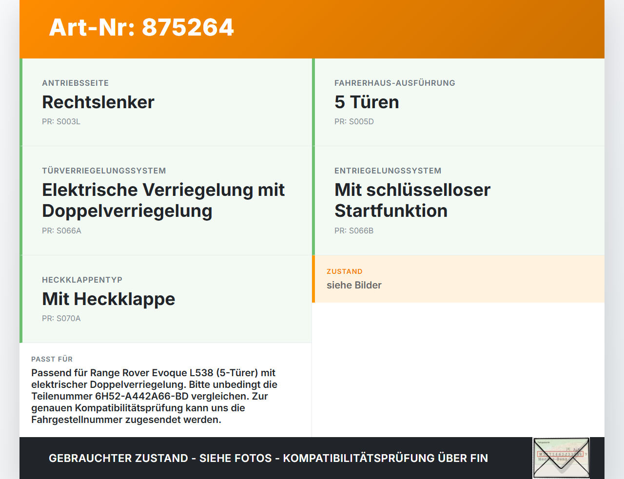Click the Zustand siehe Bilder box

click(x=458, y=279)
